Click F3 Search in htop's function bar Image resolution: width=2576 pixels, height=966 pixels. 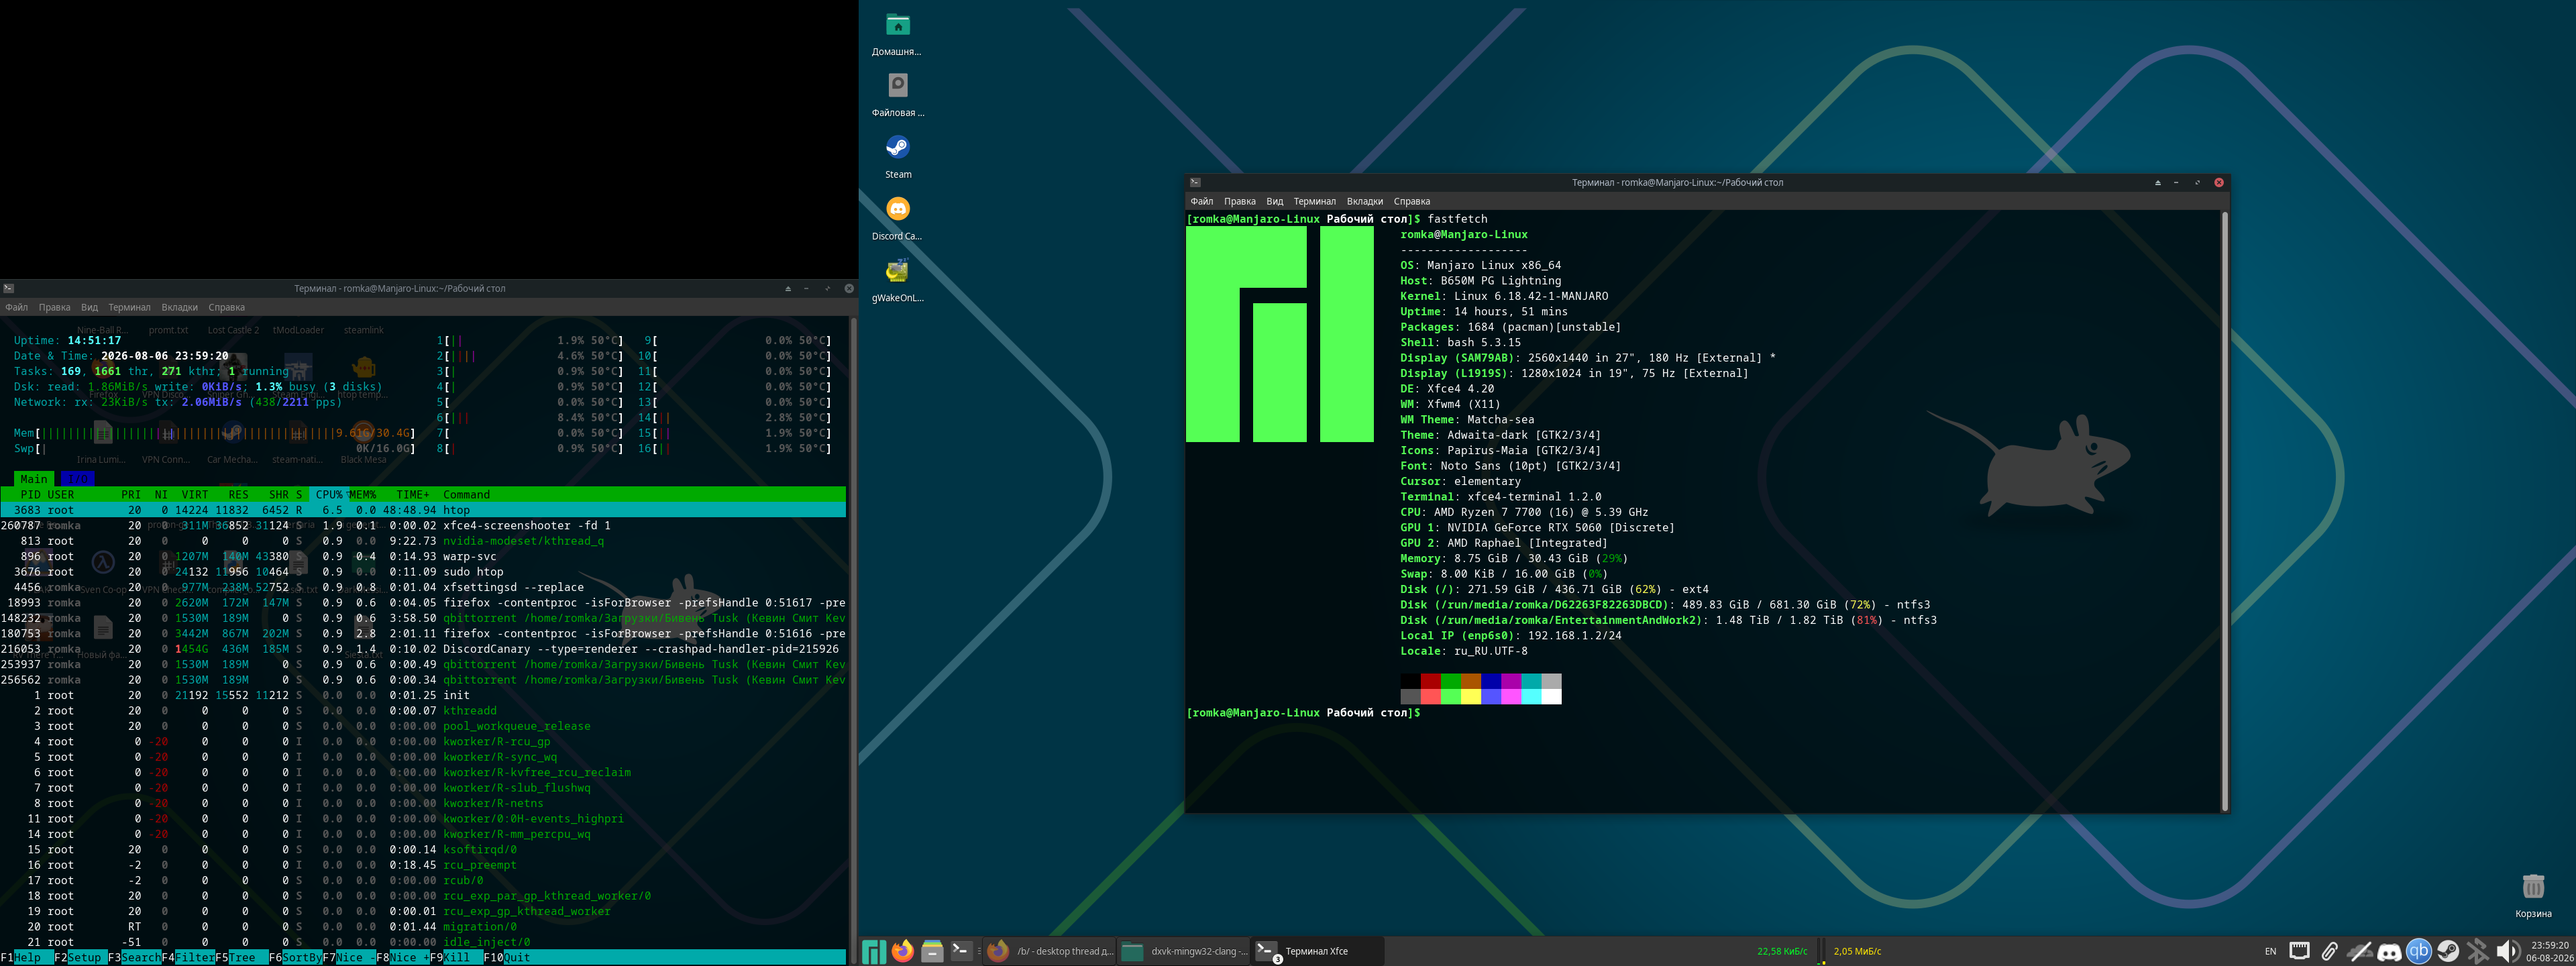click(x=134, y=957)
